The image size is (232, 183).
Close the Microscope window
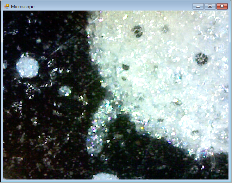[x=222, y=6]
